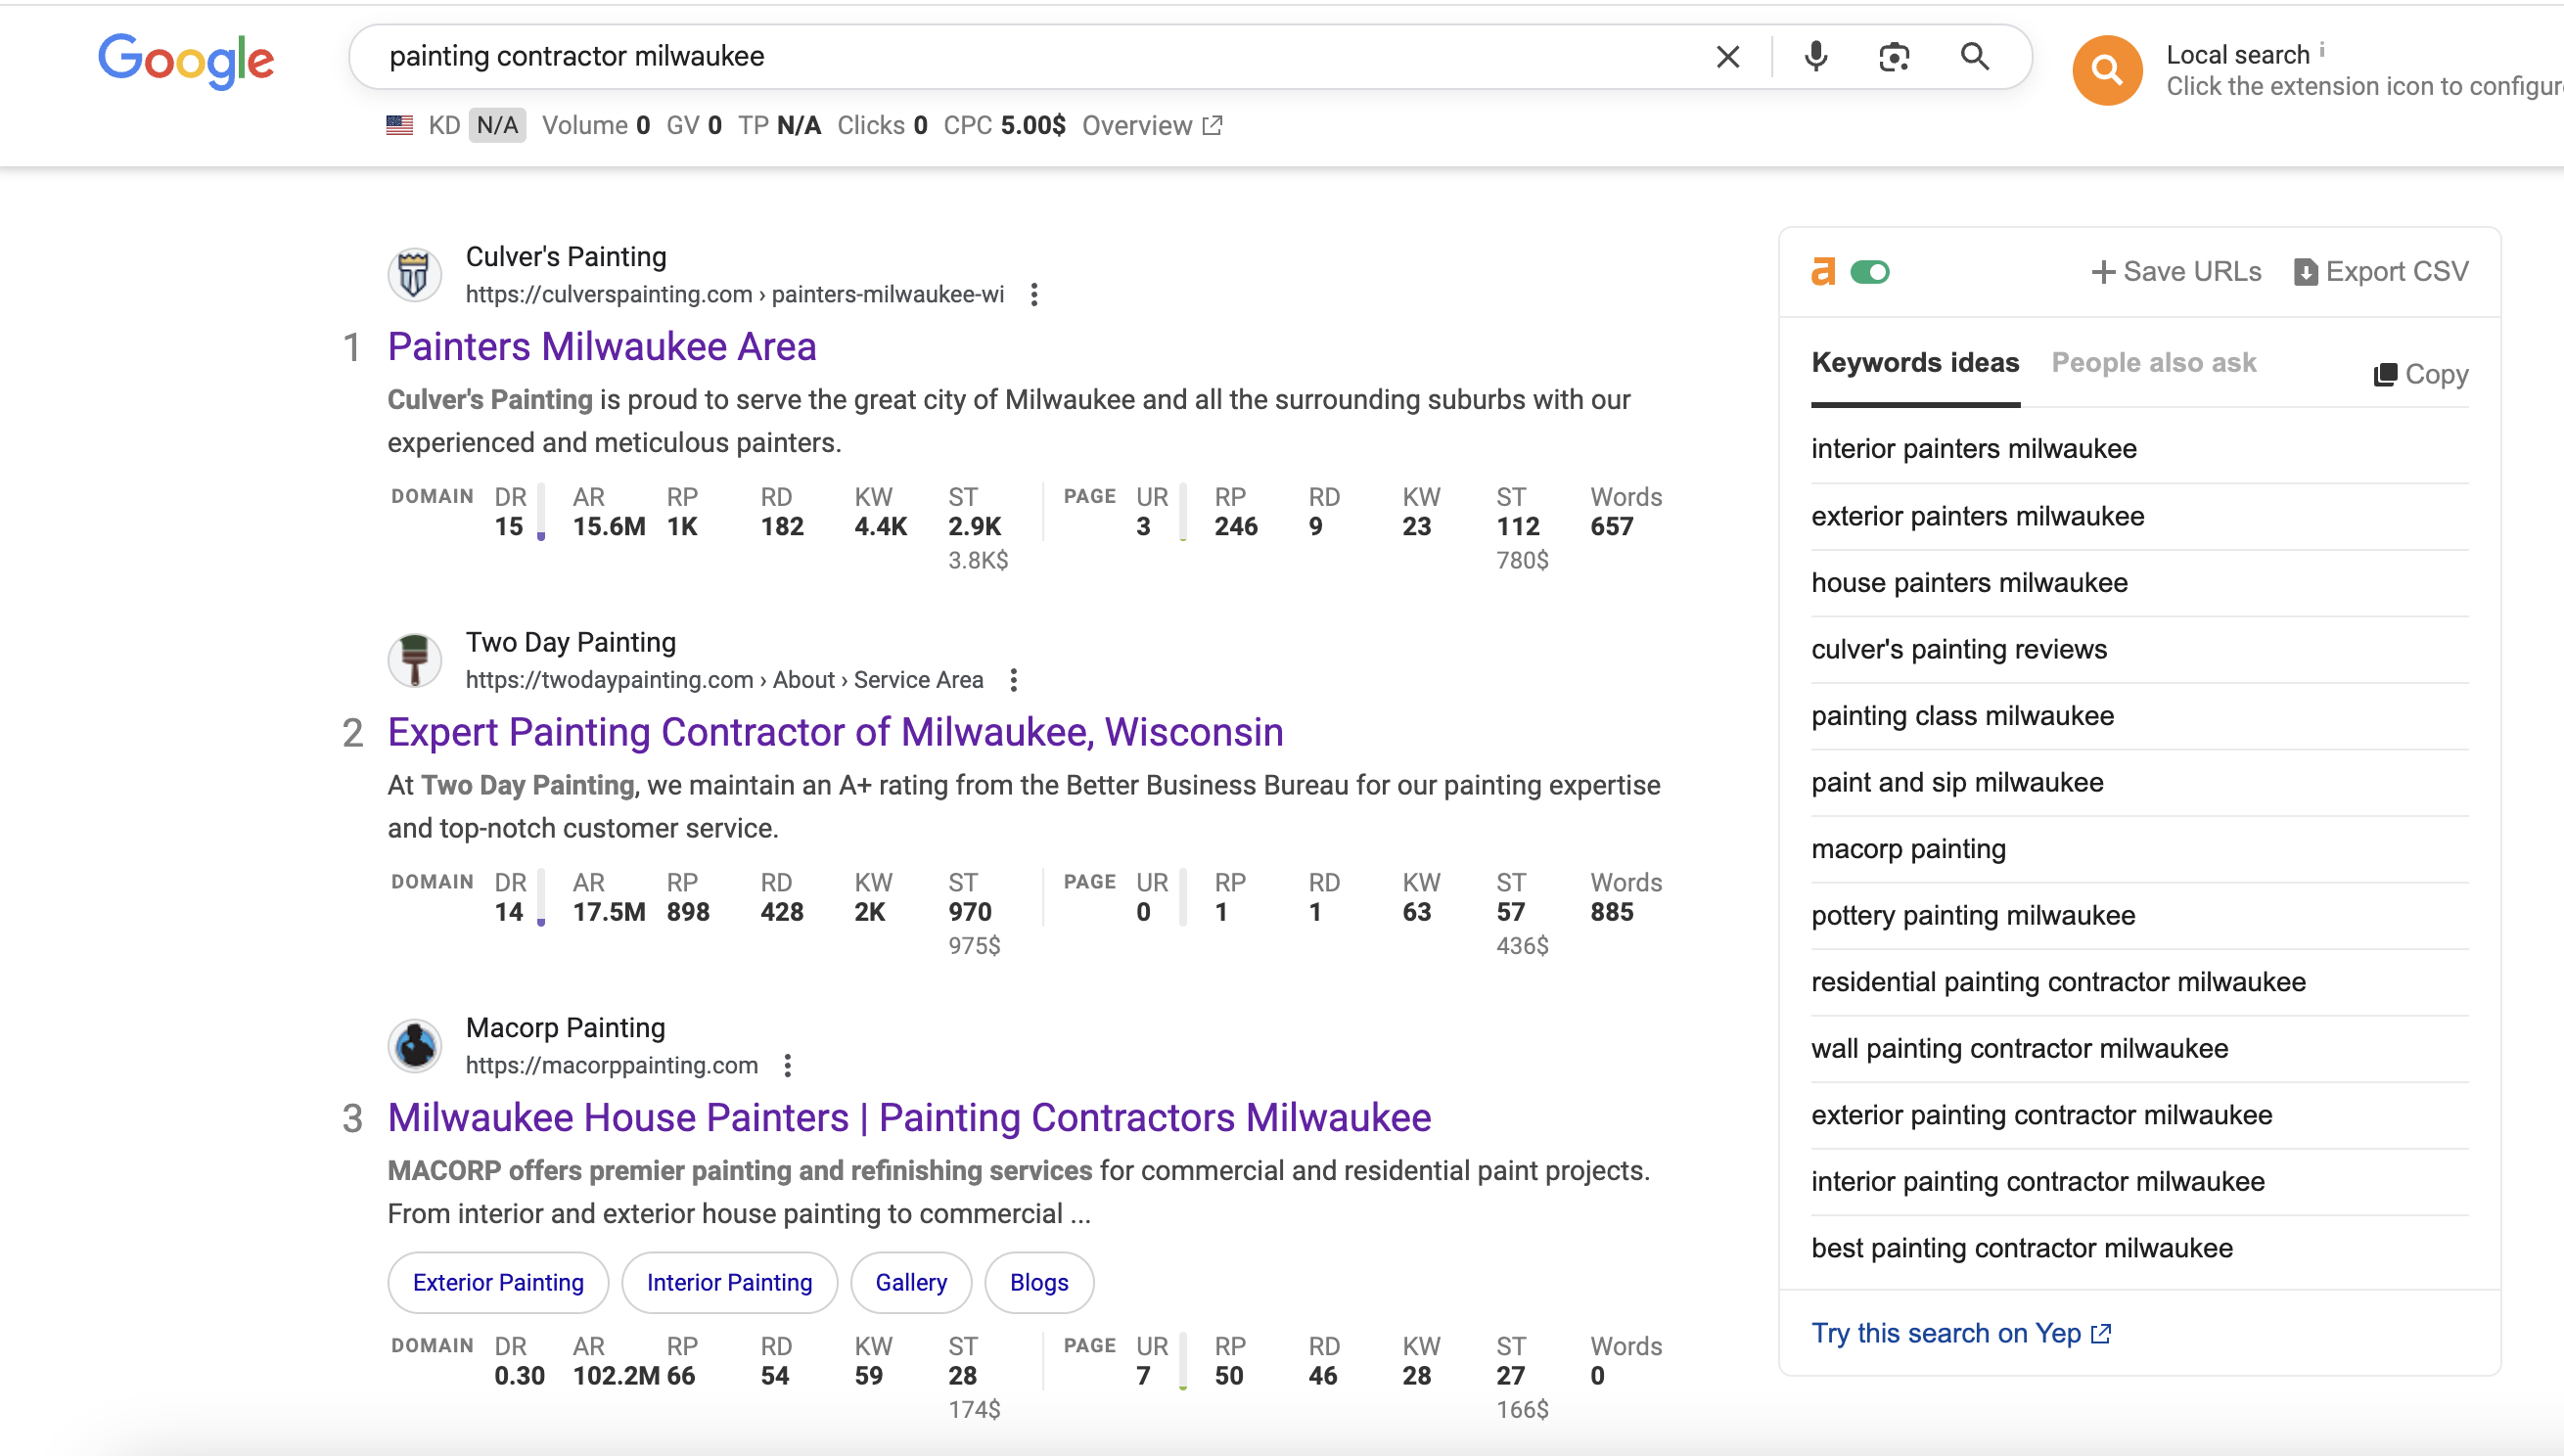Open Try this search on Yep link

coord(1960,1333)
